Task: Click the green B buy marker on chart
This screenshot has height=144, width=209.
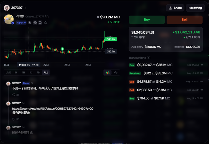Action: [x=62, y=49]
